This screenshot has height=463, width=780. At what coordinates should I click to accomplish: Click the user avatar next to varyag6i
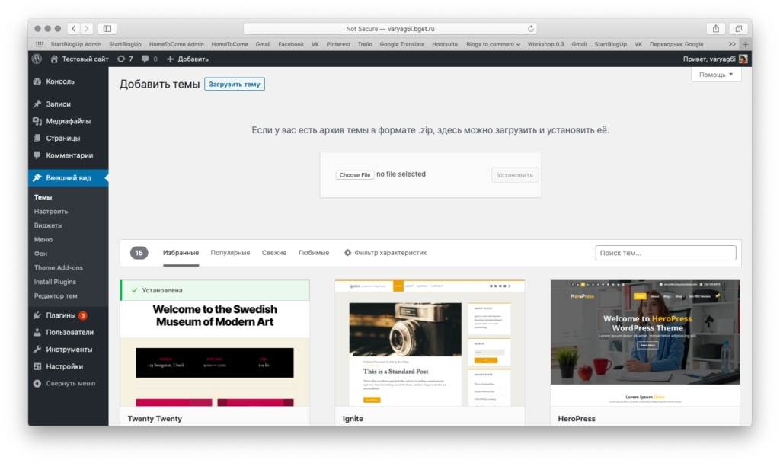[x=743, y=59]
